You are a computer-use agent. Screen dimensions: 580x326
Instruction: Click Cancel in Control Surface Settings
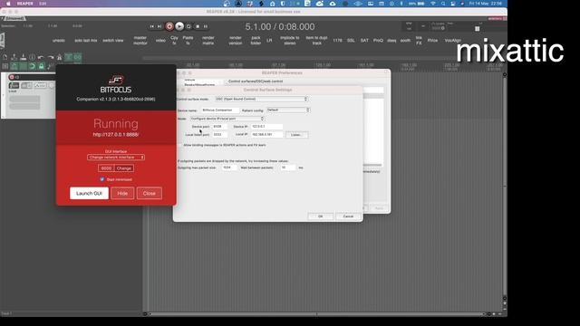click(348, 216)
